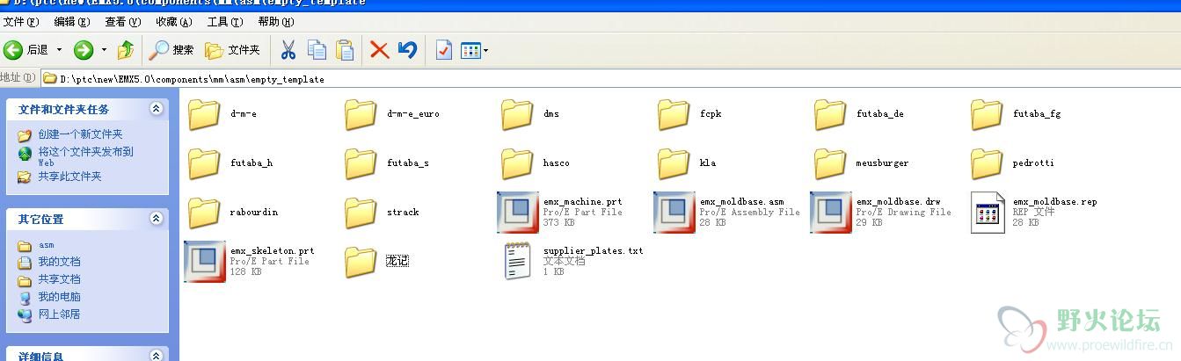
Task: Toggle the Folders (文件夹) pane button
Action: (232, 50)
